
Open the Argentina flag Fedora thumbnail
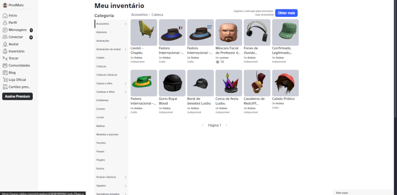200,32
